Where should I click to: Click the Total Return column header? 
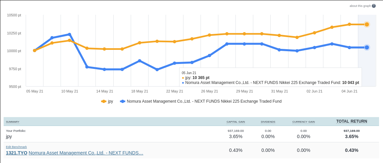click(351, 121)
